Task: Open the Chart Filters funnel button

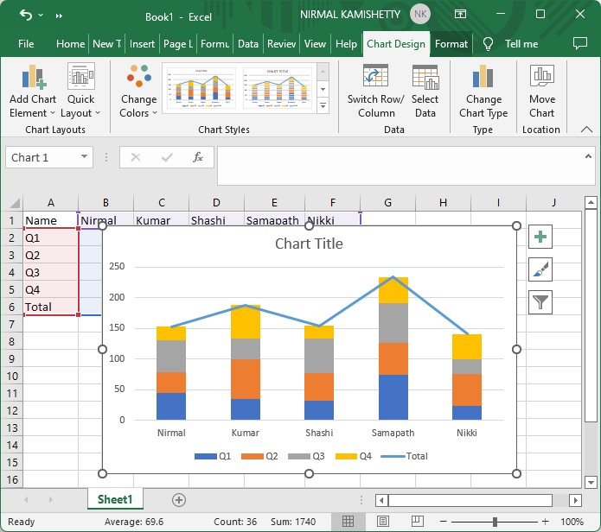Action: point(540,301)
